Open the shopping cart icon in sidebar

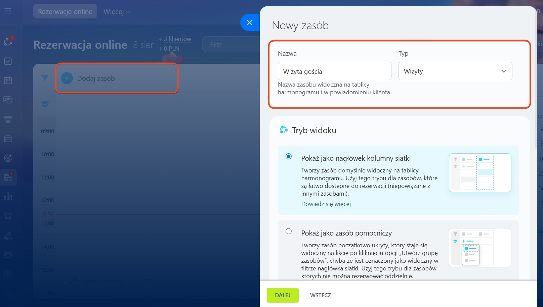8,216
